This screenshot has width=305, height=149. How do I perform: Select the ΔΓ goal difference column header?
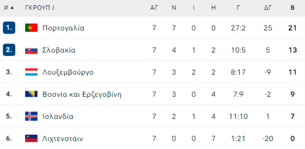click(x=268, y=8)
